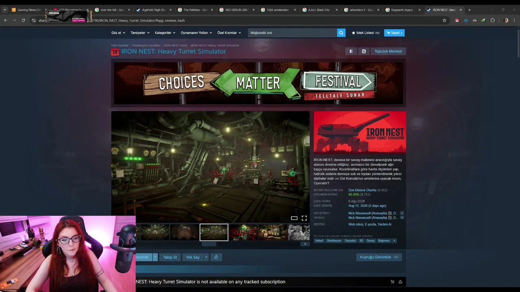Open the Chrome profile avatar
The height and width of the screenshot is (292, 520).
pos(506,20)
